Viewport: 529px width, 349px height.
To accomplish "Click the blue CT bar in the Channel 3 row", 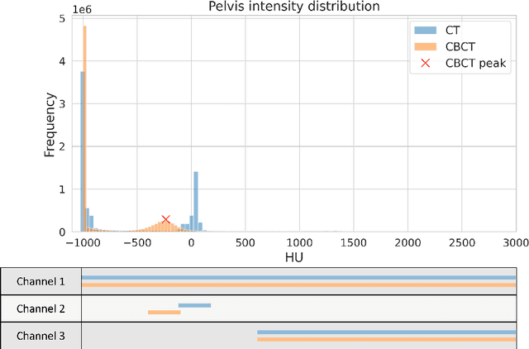I will point(386,332).
